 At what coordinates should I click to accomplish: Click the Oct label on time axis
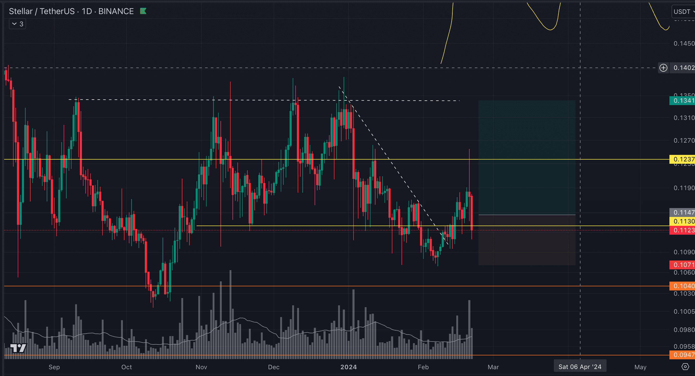(127, 367)
